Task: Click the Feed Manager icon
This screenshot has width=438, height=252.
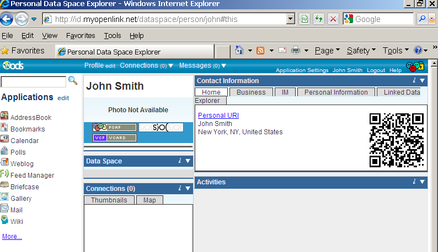Action: click(x=4, y=174)
